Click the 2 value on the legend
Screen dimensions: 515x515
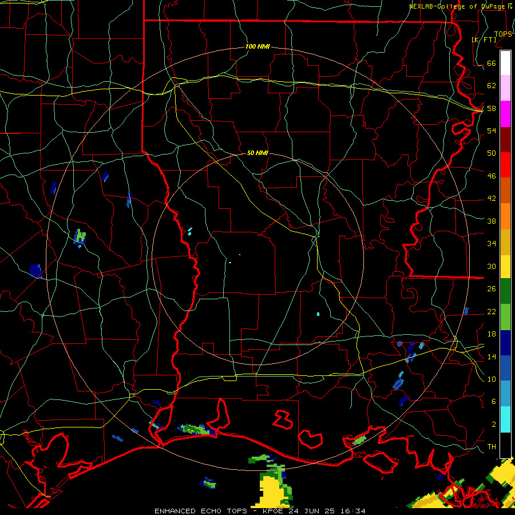click(494, 425)
